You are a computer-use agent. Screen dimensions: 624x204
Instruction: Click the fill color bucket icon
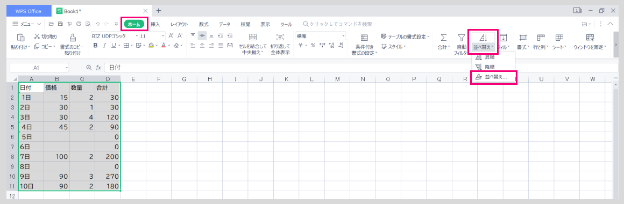[x=151, y=46]
